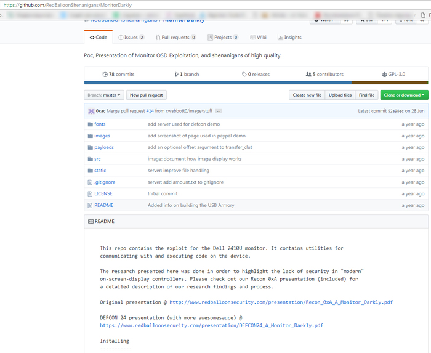Screen dimensions: 431x353
Task: Click the browser URL address bar
Action: pyautogui.click(x=185, y=5)
